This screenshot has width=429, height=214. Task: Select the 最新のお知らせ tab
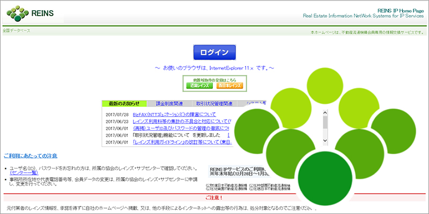(124, 103)
